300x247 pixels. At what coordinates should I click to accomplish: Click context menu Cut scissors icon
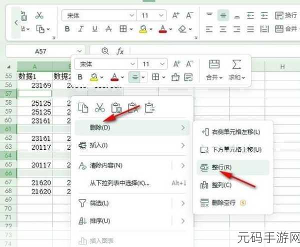coord(100,107)
